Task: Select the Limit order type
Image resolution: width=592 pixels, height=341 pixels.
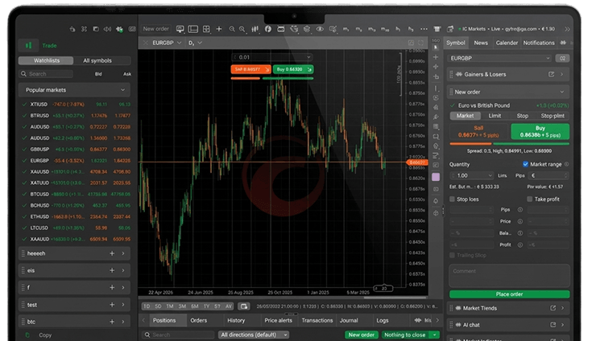Action: [x=495, y=116]
